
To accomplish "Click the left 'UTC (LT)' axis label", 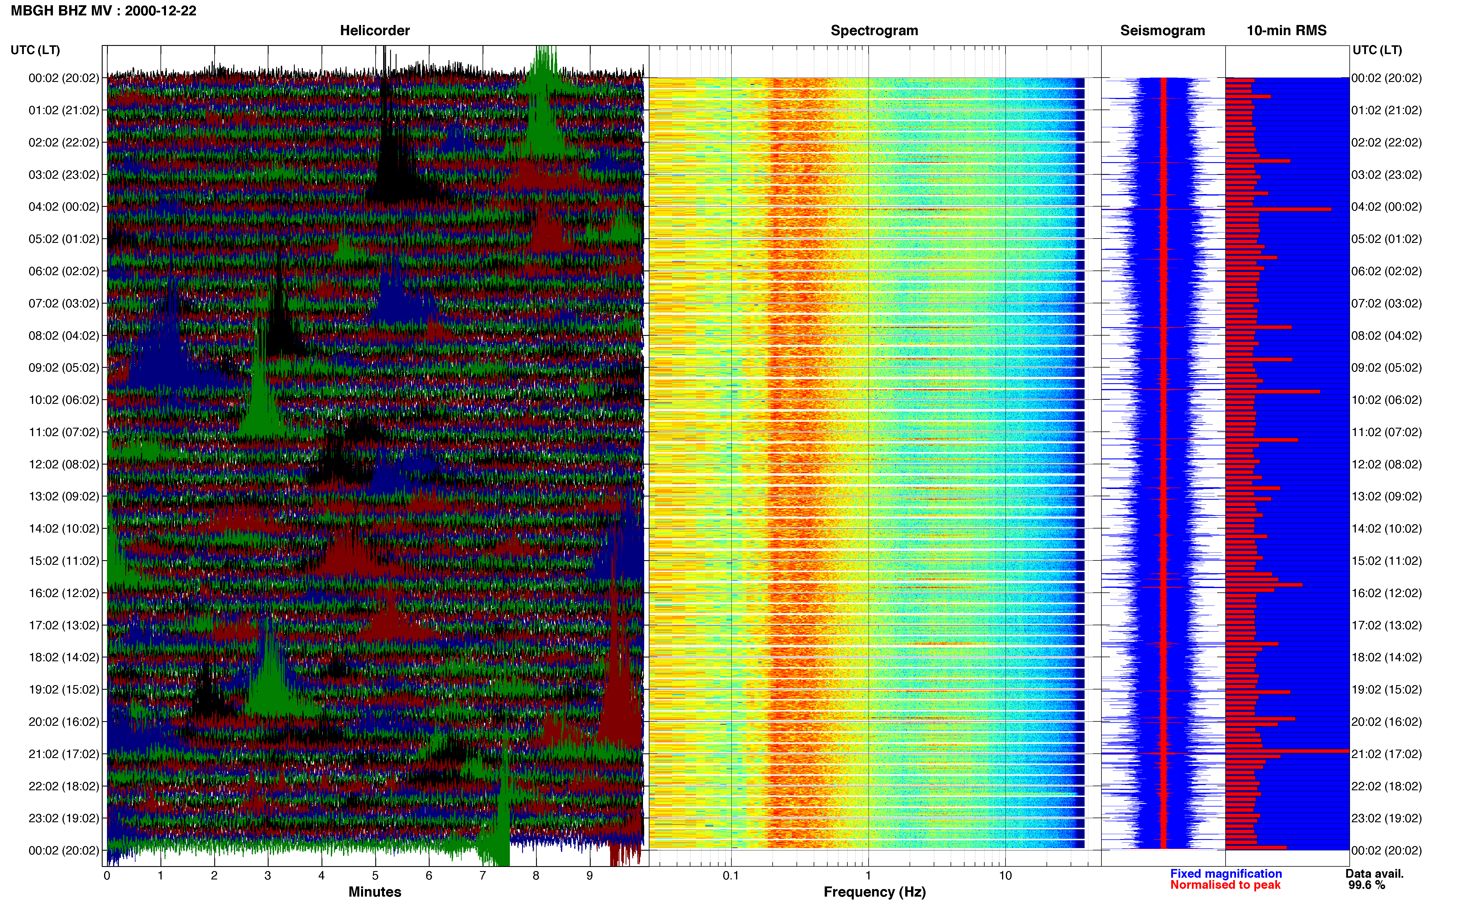I will [35, 50].
